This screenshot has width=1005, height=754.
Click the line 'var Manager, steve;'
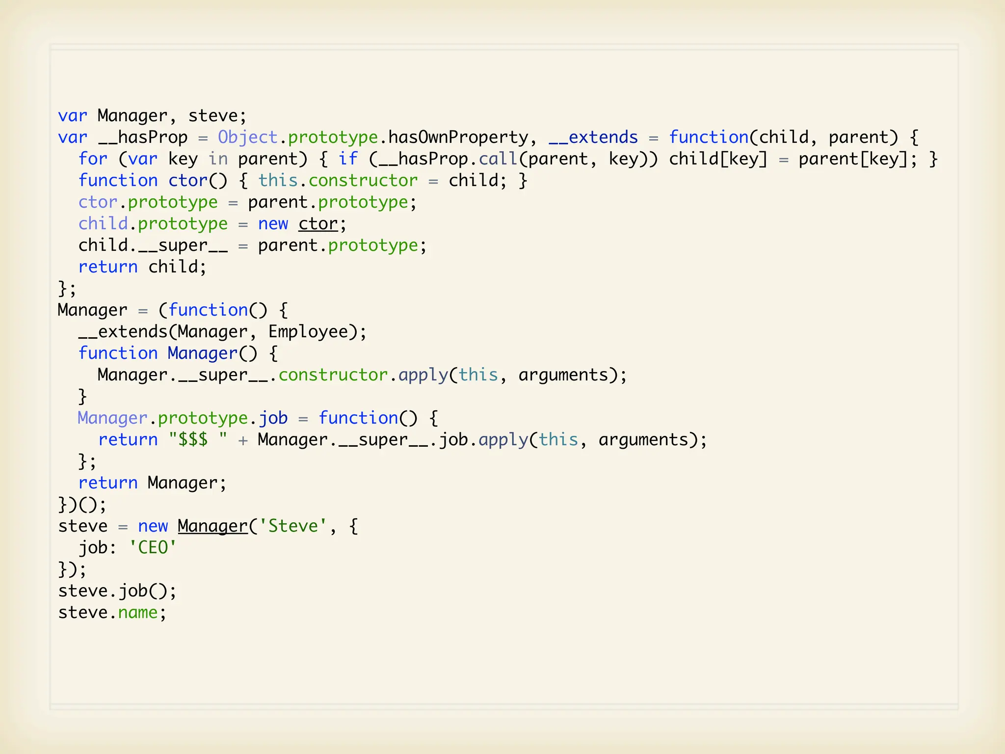(x=152, y=116)
